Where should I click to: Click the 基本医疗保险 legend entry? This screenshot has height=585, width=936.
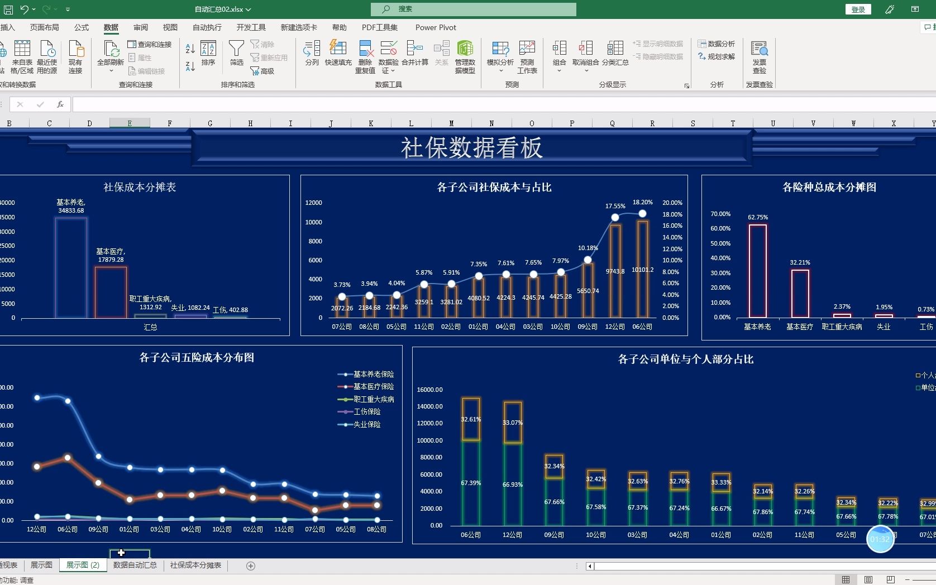point(366,386)
